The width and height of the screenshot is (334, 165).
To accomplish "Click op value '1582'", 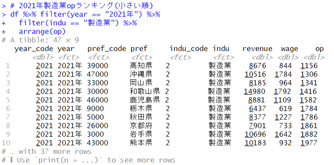I will (x=308, y=100).
